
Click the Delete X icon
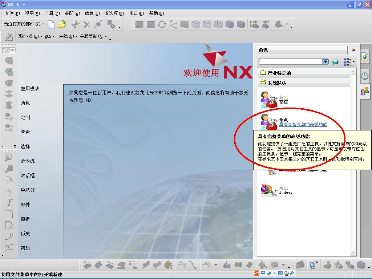[x=87, y=24]
